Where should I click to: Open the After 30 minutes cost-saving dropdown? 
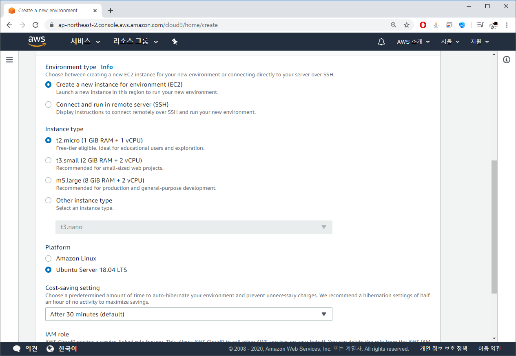189,314
